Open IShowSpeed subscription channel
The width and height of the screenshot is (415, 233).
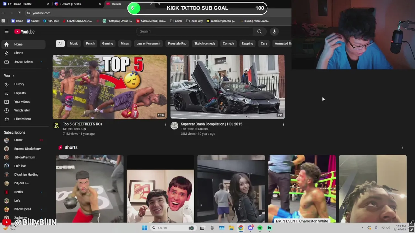(x=23, y=209)
